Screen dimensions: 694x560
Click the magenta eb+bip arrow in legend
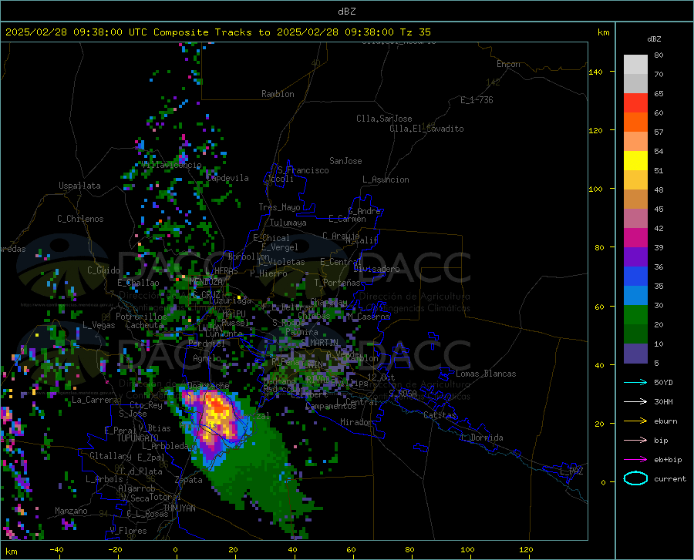[635, 460]
